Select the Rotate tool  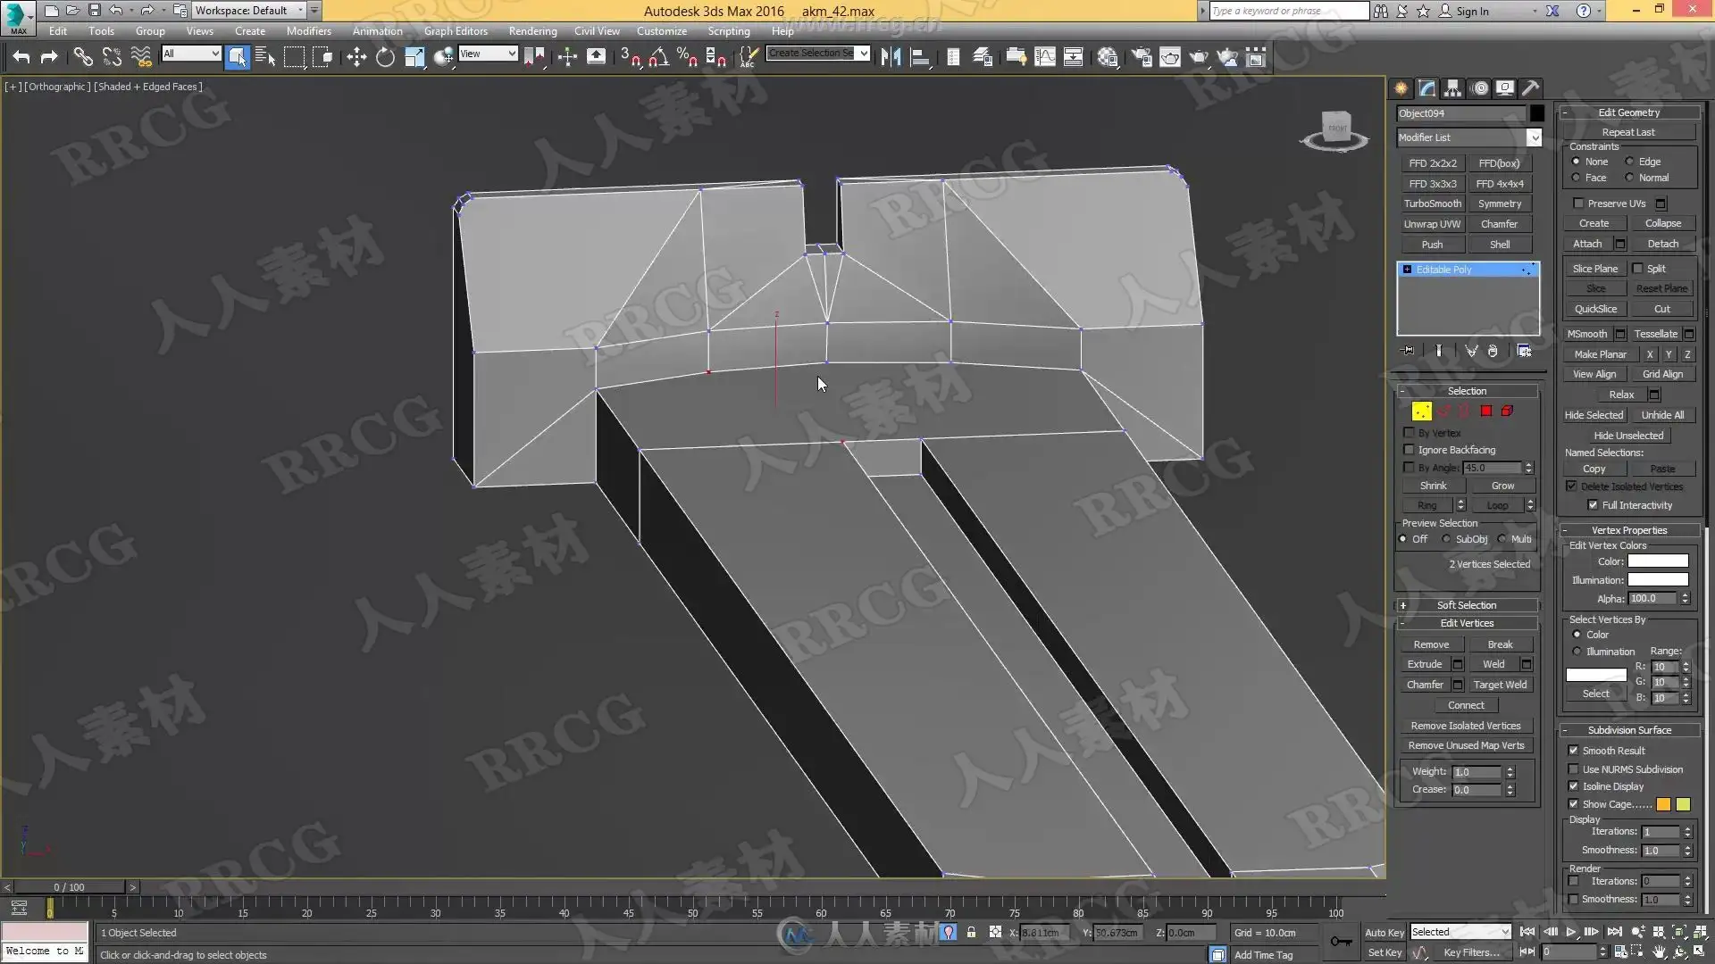[385, 58]
